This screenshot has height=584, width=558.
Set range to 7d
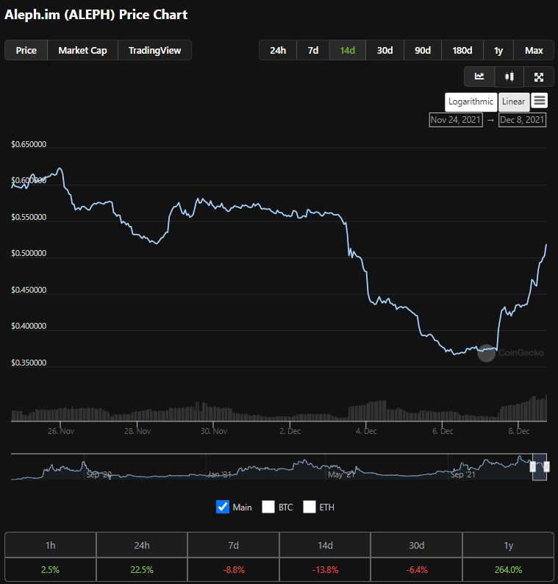coord(313,50)
